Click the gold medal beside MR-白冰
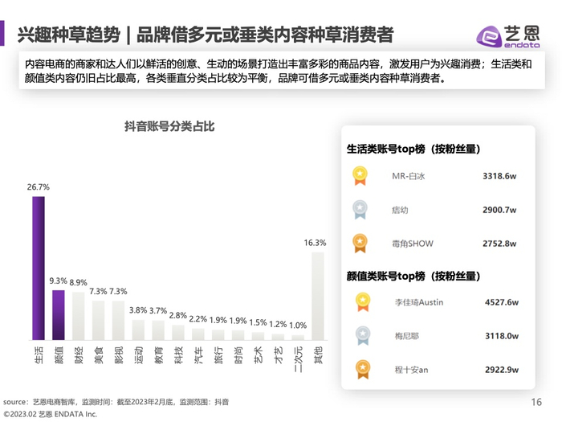Viewport: 562px width, 422px height. coord(360,176)
